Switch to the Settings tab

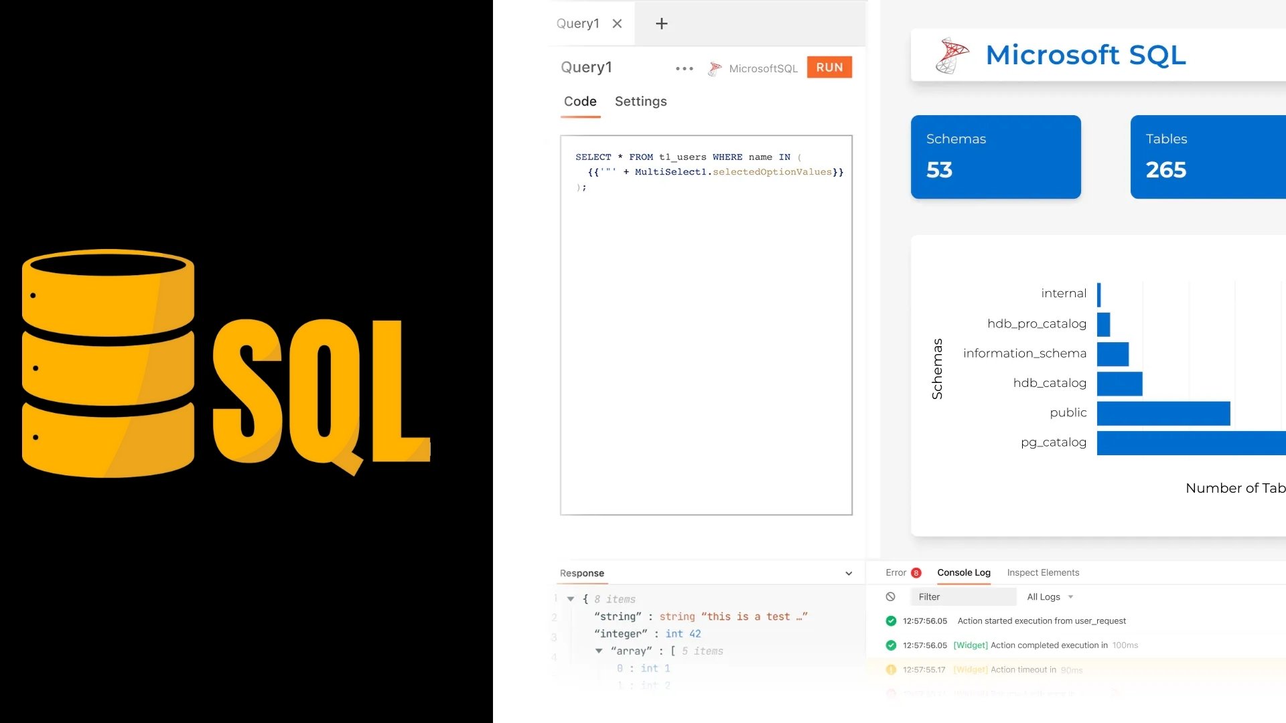pyautogui.click(x=640, y=101)
